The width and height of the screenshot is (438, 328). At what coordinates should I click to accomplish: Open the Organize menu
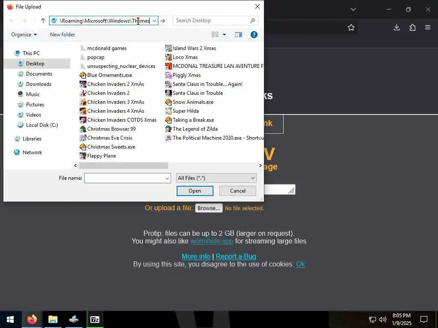click(24, 35)
